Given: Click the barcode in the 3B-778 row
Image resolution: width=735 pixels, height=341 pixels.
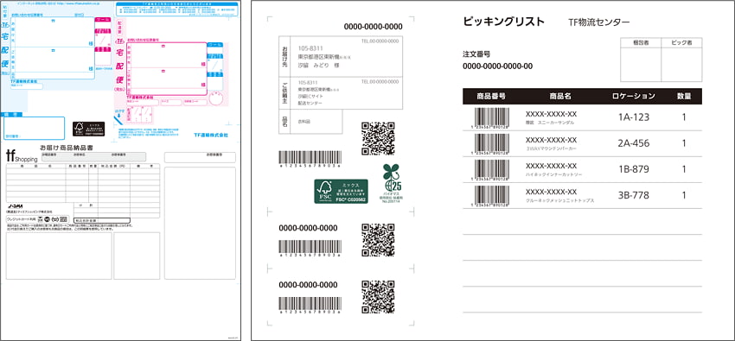Looking at the screenshot, I should (492, 196).
